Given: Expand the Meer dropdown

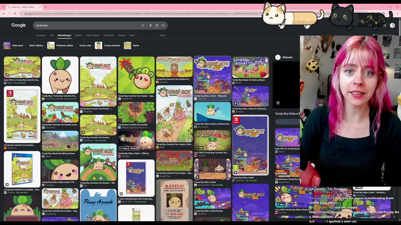Looking at the screenshot, I should 133,35.
